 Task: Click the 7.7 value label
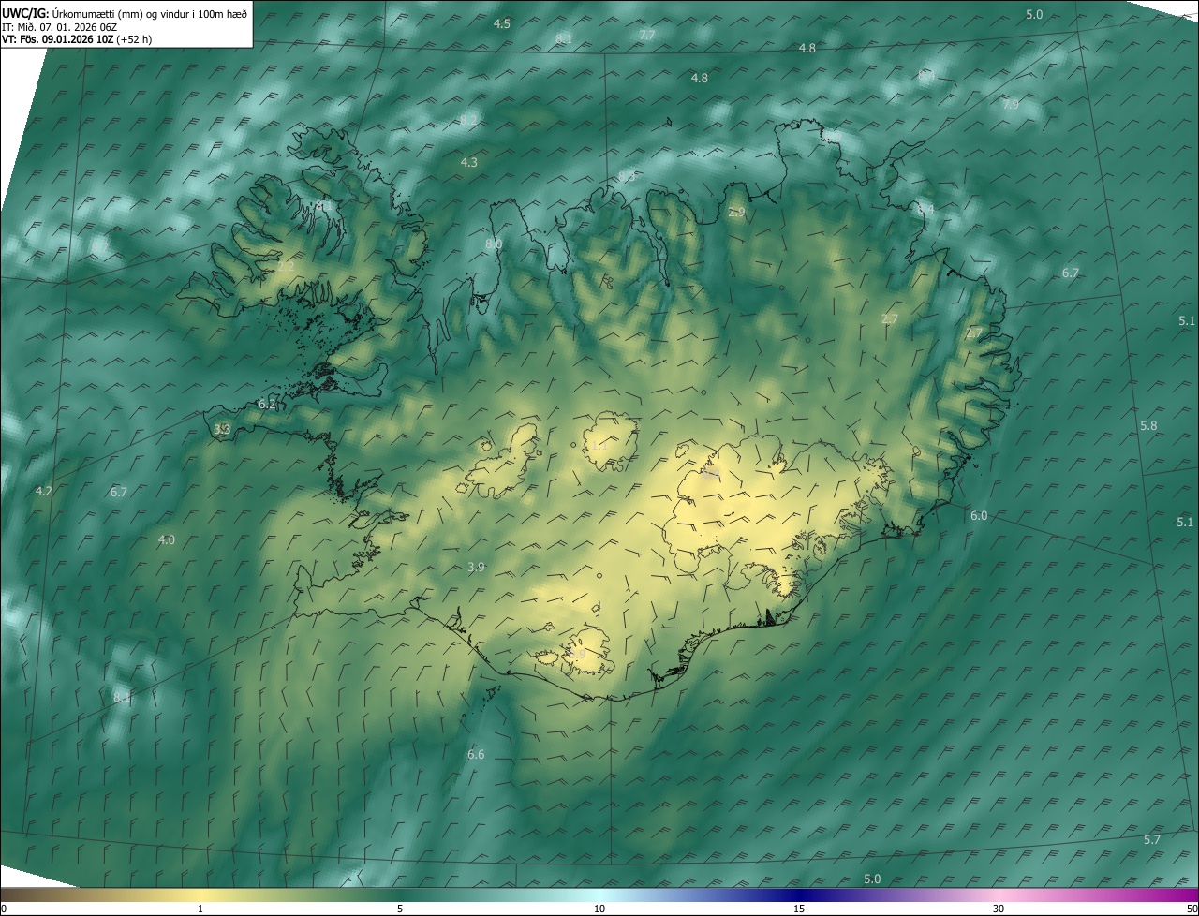click(x=646, y=35)
